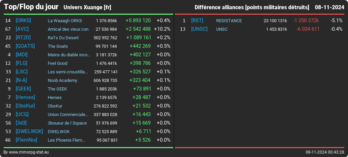The image size is (348, 157).
Task: Open the [Heroes] alliance tag
Action: tap(25, 97)
